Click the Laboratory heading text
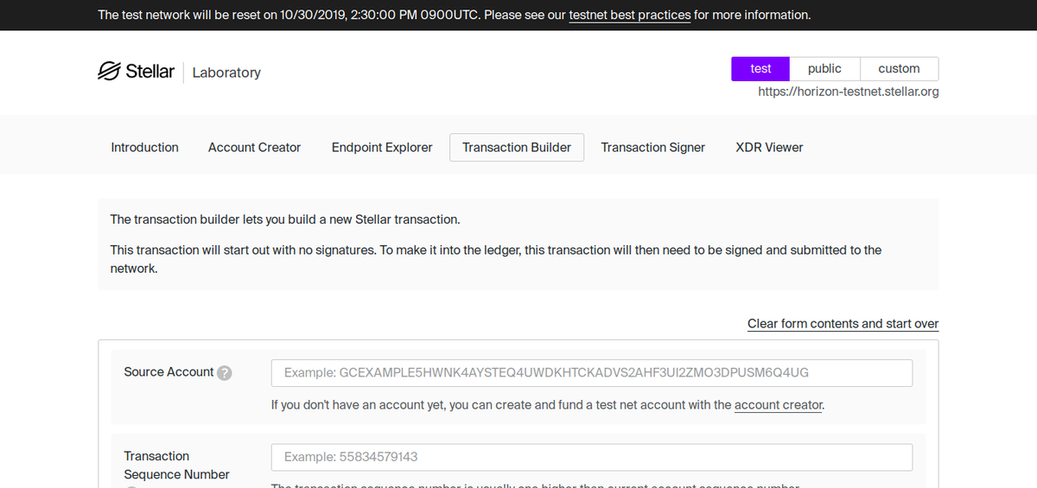The image size is (1037, 488). 226,73
